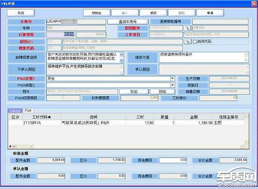Click field right of 退换钥匙编号 label
Viewport: 258px width, 189px height.
220,22
